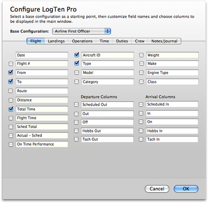Check the Tach Out checkbox
Screen dimensions: 208x203
[76, 139]
